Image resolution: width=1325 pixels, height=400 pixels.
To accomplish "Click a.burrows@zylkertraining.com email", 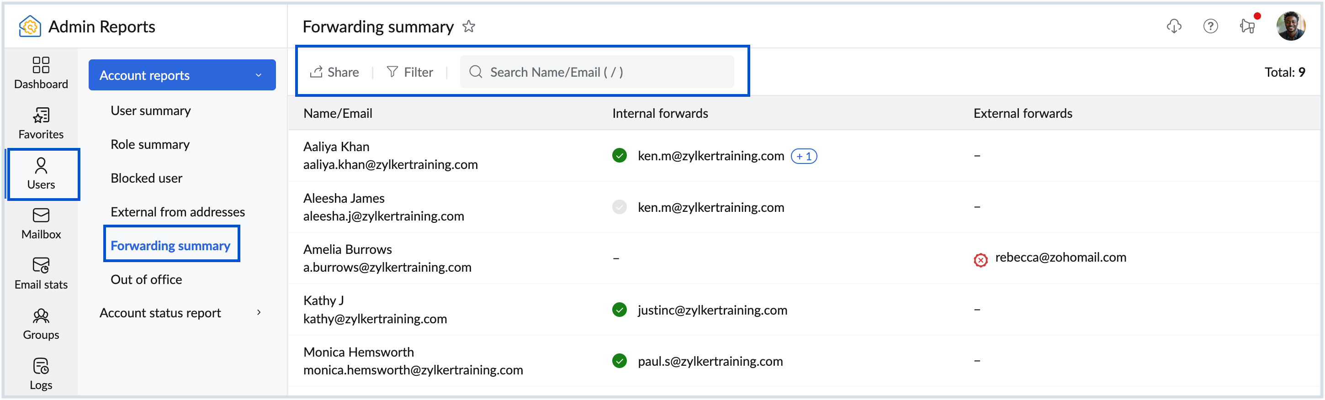I will coord(387,268).
